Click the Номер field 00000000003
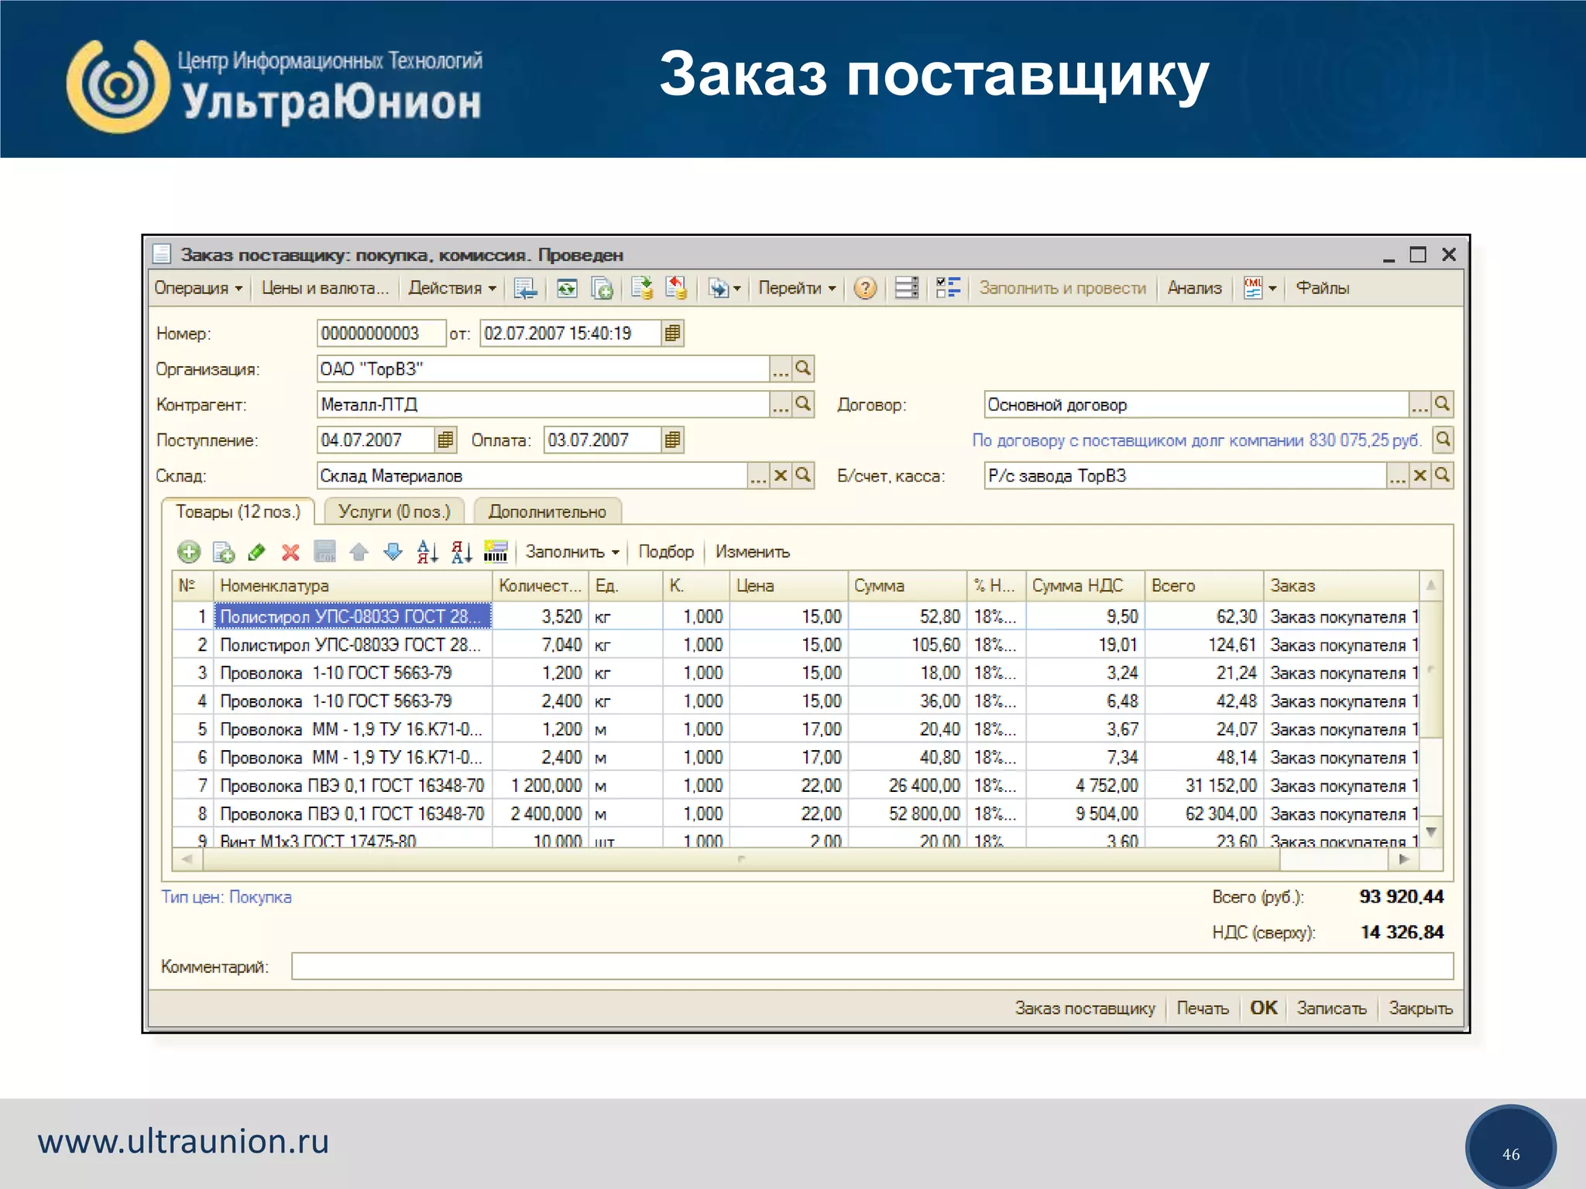The width and height of the screenshot is (1586, 1189). [381, 334]
